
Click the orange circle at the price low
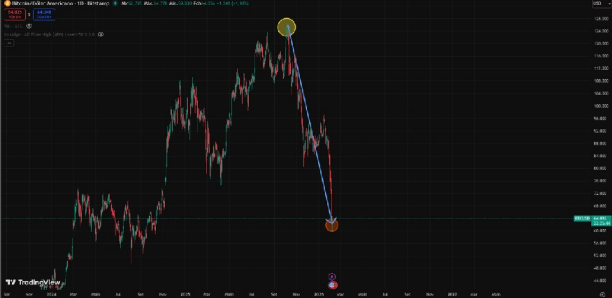pos(332,225)
